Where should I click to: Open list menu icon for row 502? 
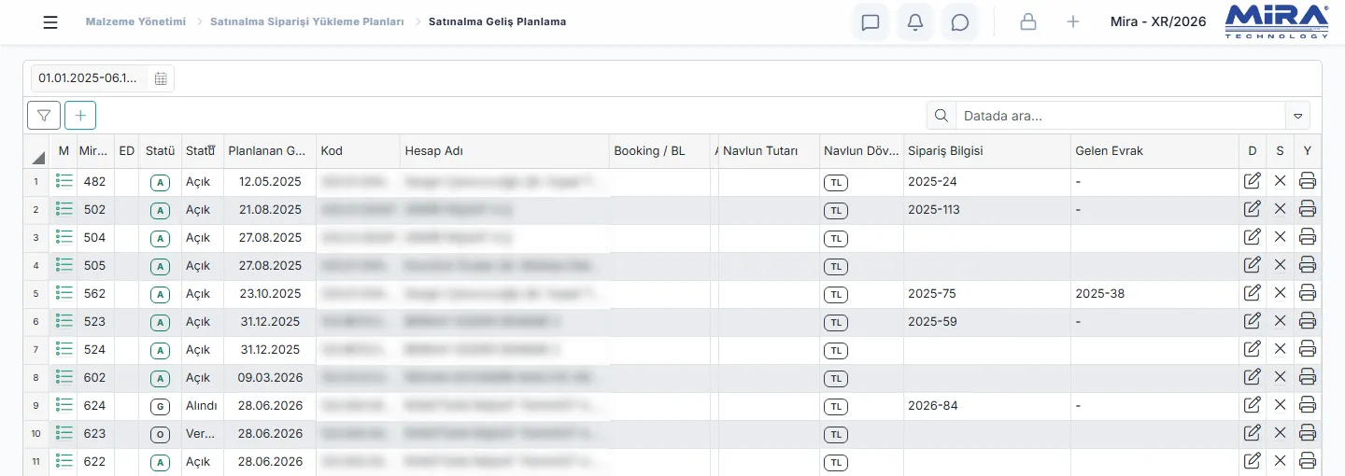64,209
